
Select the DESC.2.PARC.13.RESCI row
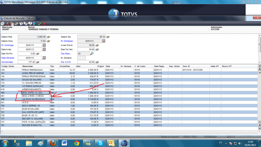click(x=129, y=96)
